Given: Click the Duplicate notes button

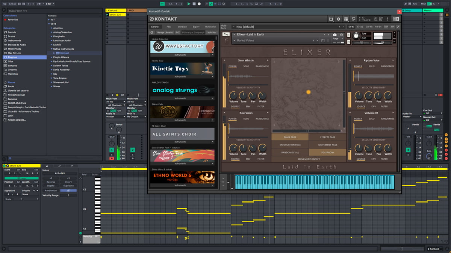Looking at the screenshot, I should (x=68, y=186).
